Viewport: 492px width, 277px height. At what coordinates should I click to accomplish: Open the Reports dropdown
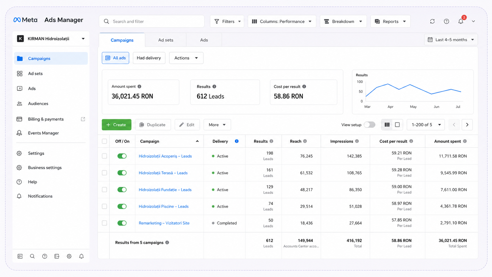[390, 21]
